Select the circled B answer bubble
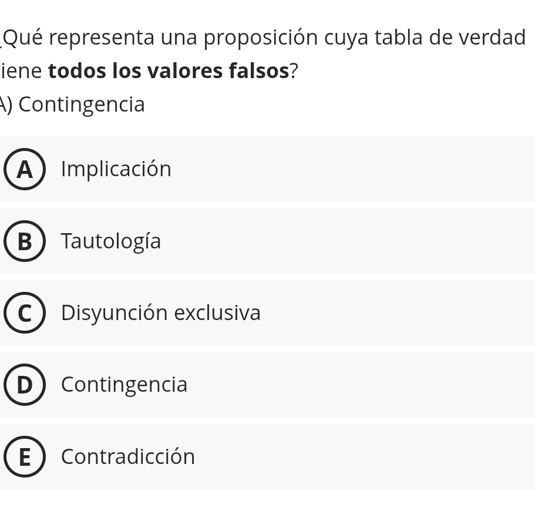Screen dimensions: 535x528 tap(25, 241)
